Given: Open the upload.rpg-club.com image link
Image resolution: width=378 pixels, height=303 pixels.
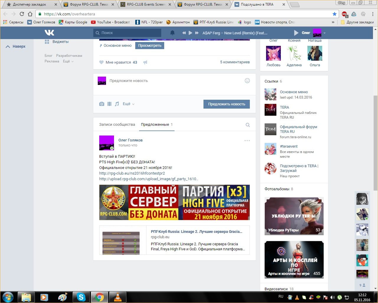Looking at the screenshot, I should [149, 179].
